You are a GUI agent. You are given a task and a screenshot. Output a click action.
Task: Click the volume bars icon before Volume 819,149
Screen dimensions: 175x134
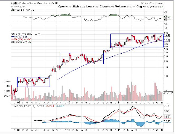[x=13, y=42]
